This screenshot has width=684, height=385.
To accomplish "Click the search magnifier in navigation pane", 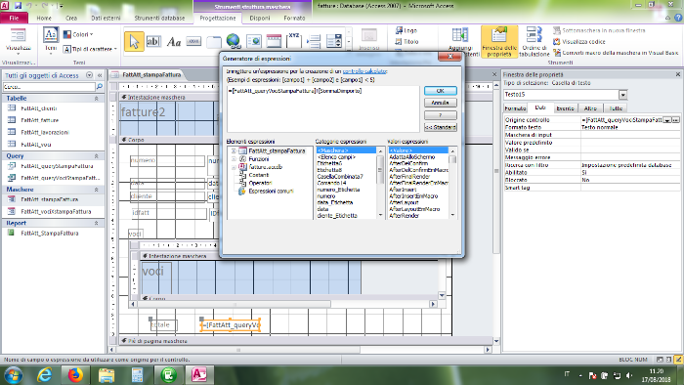I will point(100,87).
